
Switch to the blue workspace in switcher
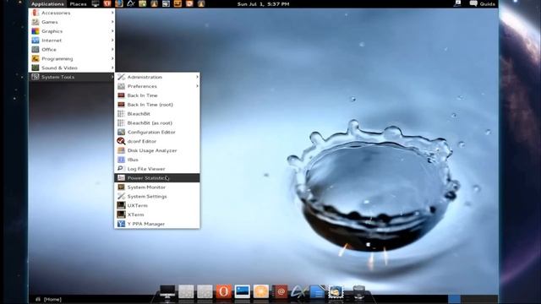pos(455,299)
